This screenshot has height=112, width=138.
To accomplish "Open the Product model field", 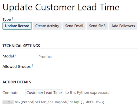I will point(45,57).
